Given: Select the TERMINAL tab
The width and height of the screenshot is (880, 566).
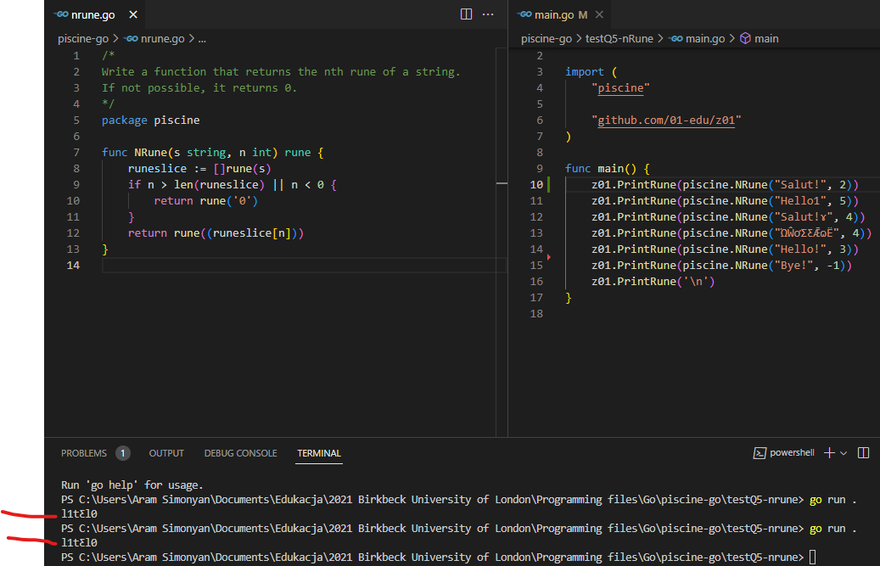Looking at the screenshot, I should [x=318, y=452].
